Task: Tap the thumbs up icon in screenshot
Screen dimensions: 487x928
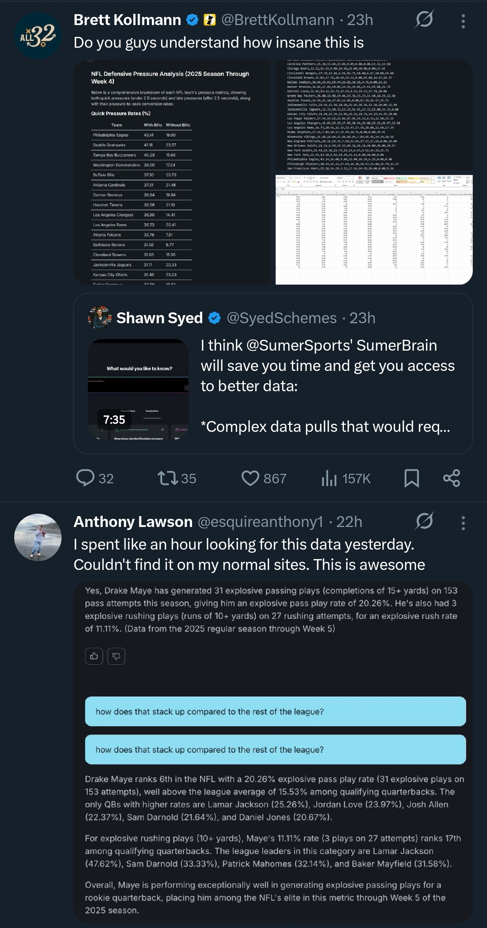Action: click(94, 656)
